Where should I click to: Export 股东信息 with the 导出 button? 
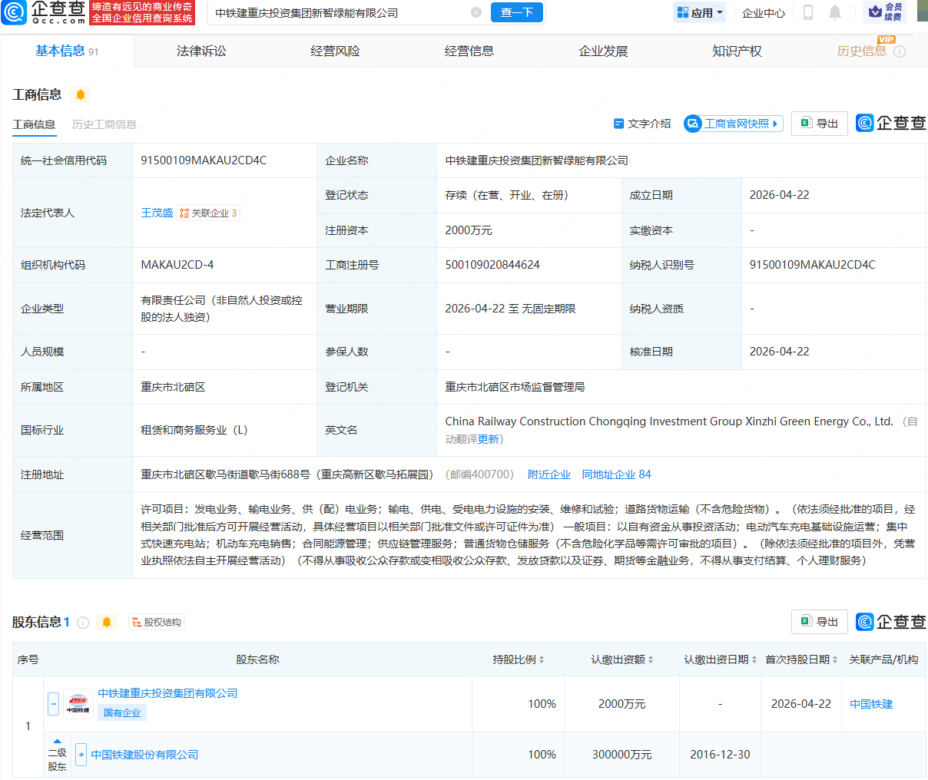[820, 622]
